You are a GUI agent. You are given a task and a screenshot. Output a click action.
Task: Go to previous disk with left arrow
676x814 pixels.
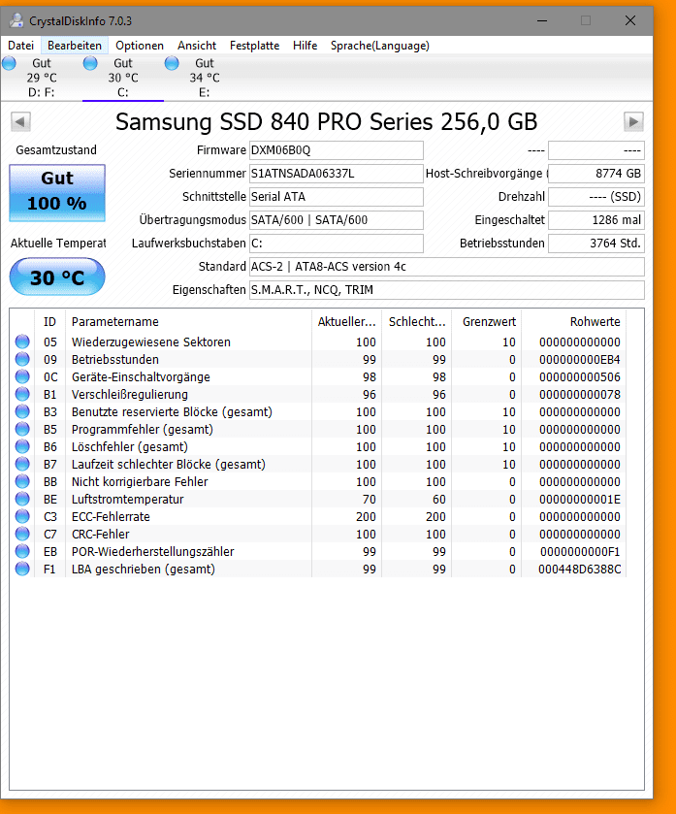click(20, 122)
